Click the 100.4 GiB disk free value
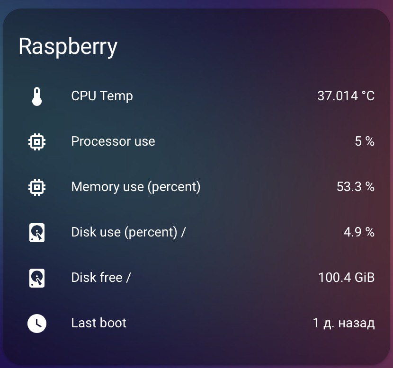 click(x=346, y=278)
